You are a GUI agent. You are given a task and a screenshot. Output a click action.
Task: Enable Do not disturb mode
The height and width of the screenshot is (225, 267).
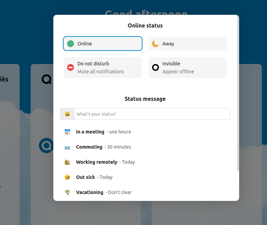coord(103,67)
